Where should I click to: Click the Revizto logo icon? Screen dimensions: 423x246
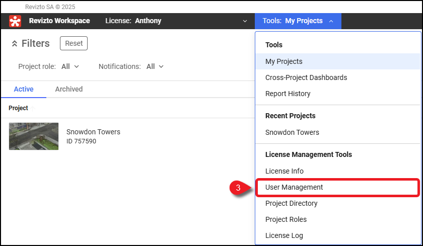tap(15, 21)
